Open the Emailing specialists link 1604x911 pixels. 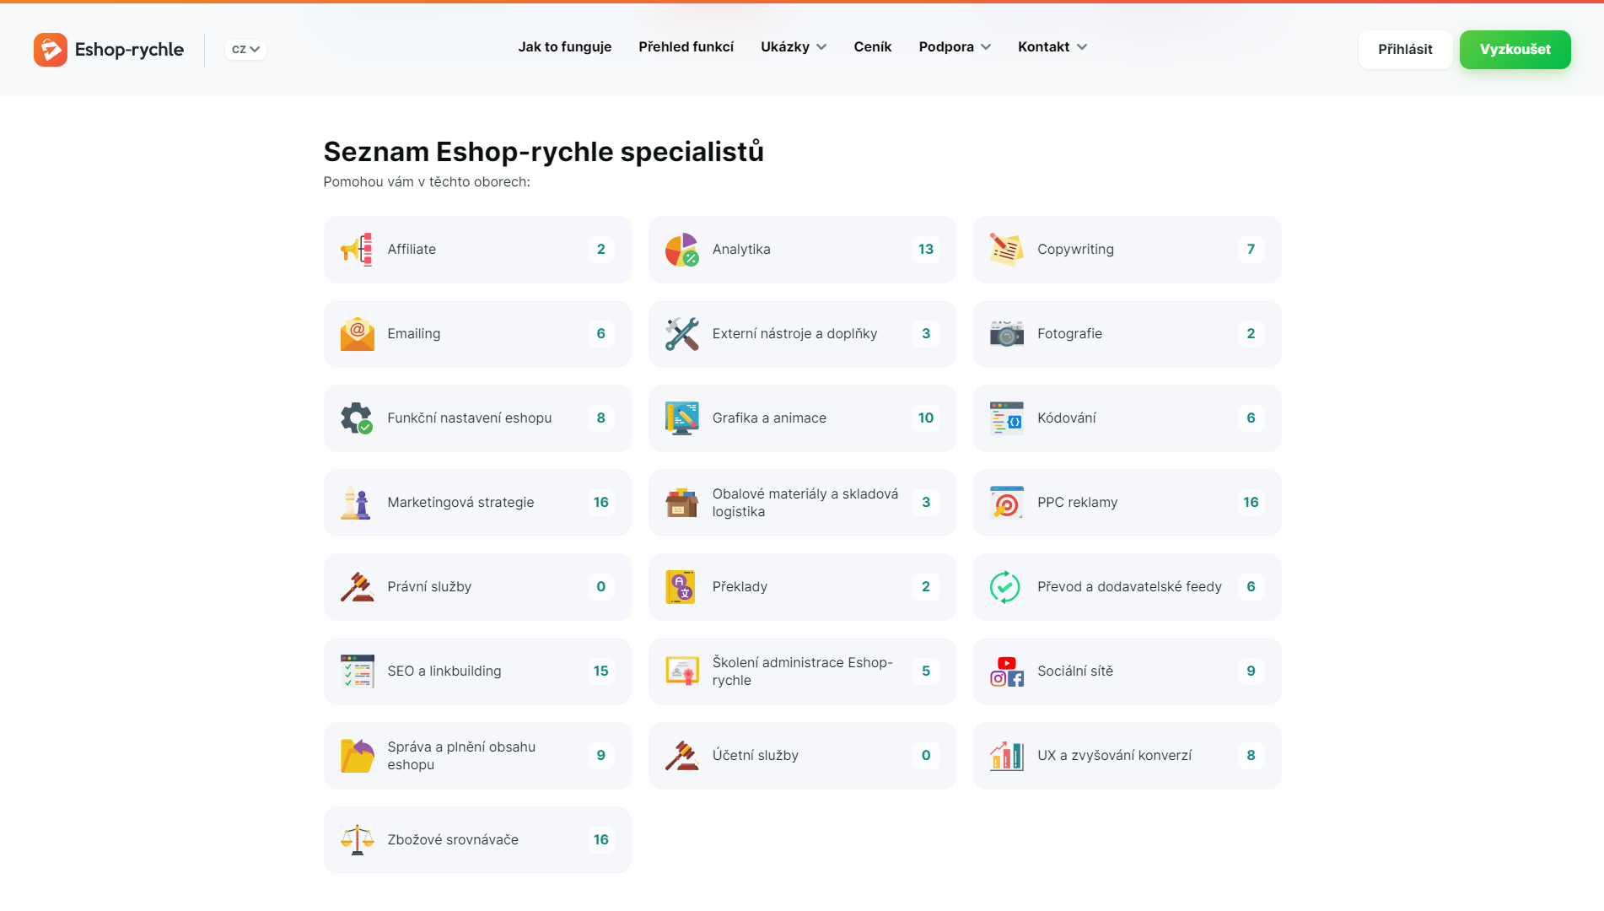pos(413,334)
